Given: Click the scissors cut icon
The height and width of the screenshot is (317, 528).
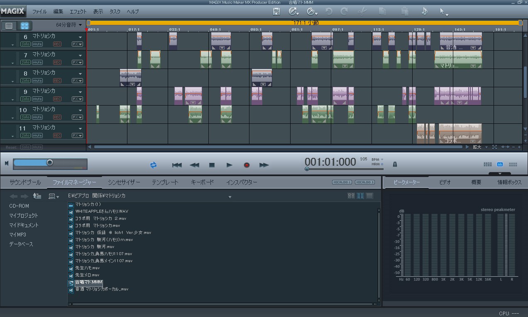Looking at the screenshot, I should (362, 12).
